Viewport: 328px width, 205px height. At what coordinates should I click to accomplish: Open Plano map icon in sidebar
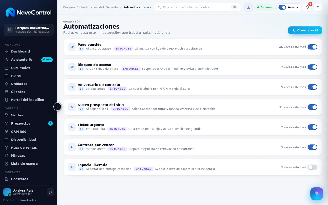coord(7,76)
